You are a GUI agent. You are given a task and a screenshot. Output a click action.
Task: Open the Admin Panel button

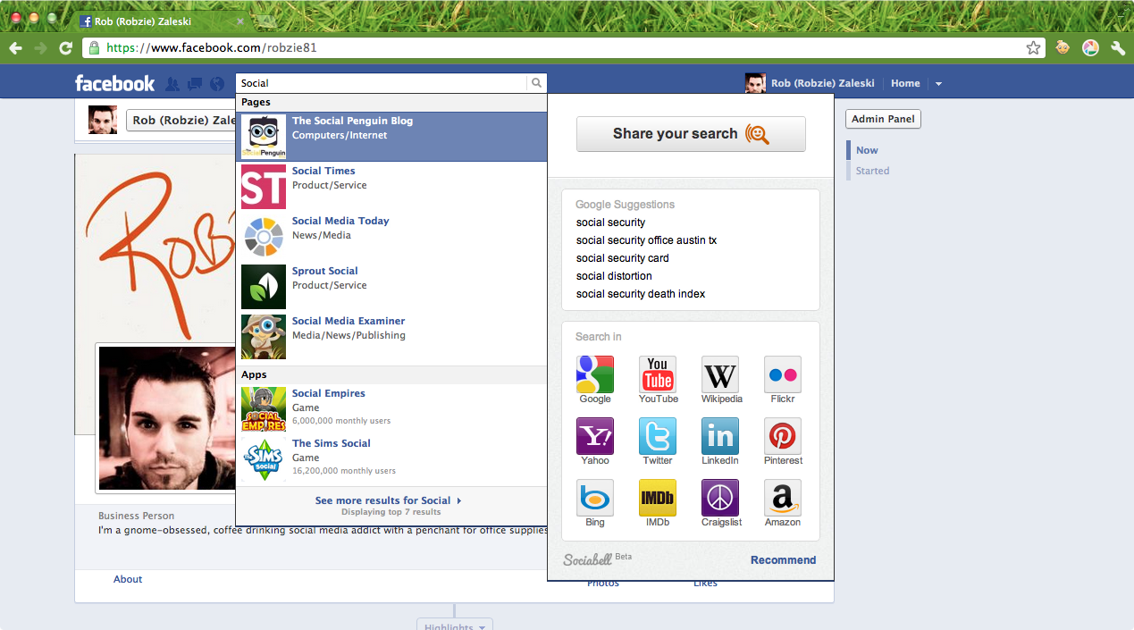click(x=882, y=119)
